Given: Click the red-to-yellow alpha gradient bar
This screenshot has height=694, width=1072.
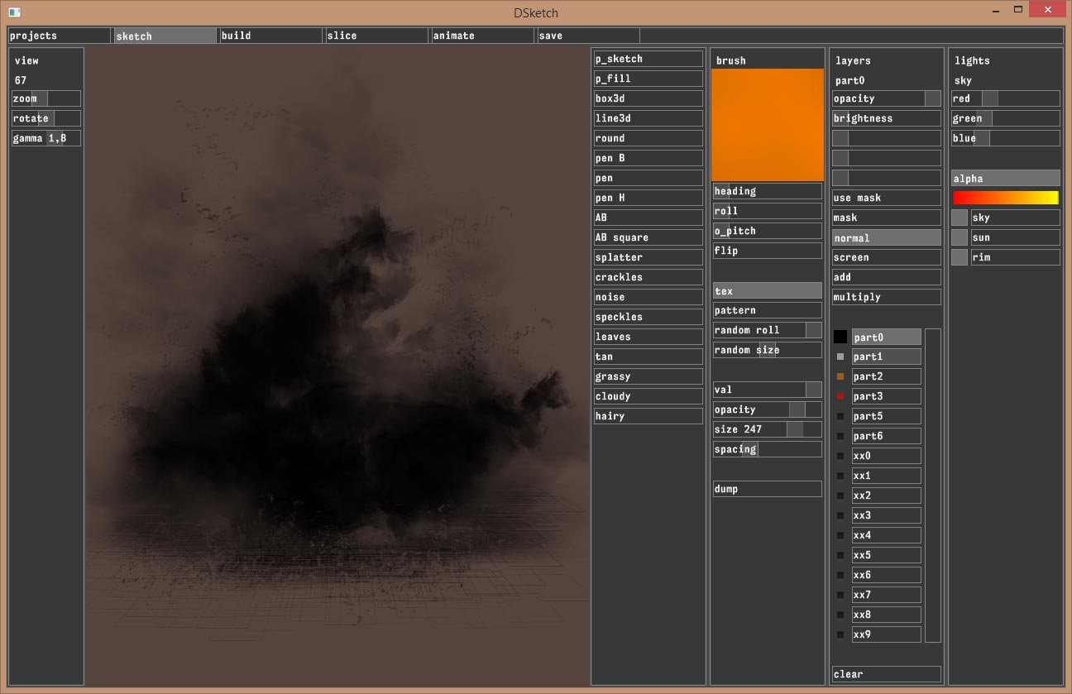Looking at the screenshot, I should point(1005,198).
